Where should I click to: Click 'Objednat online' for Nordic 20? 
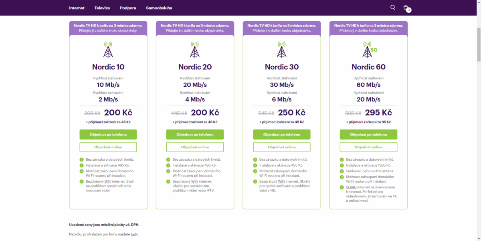tap(195, 147)
